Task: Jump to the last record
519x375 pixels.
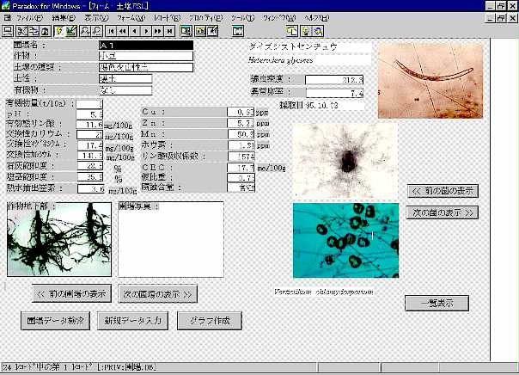Action: click(170, 31)
